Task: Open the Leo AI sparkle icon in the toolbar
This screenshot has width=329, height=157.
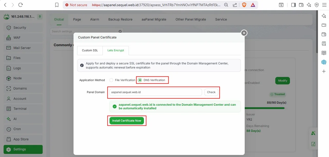Action: click(309, 5)
